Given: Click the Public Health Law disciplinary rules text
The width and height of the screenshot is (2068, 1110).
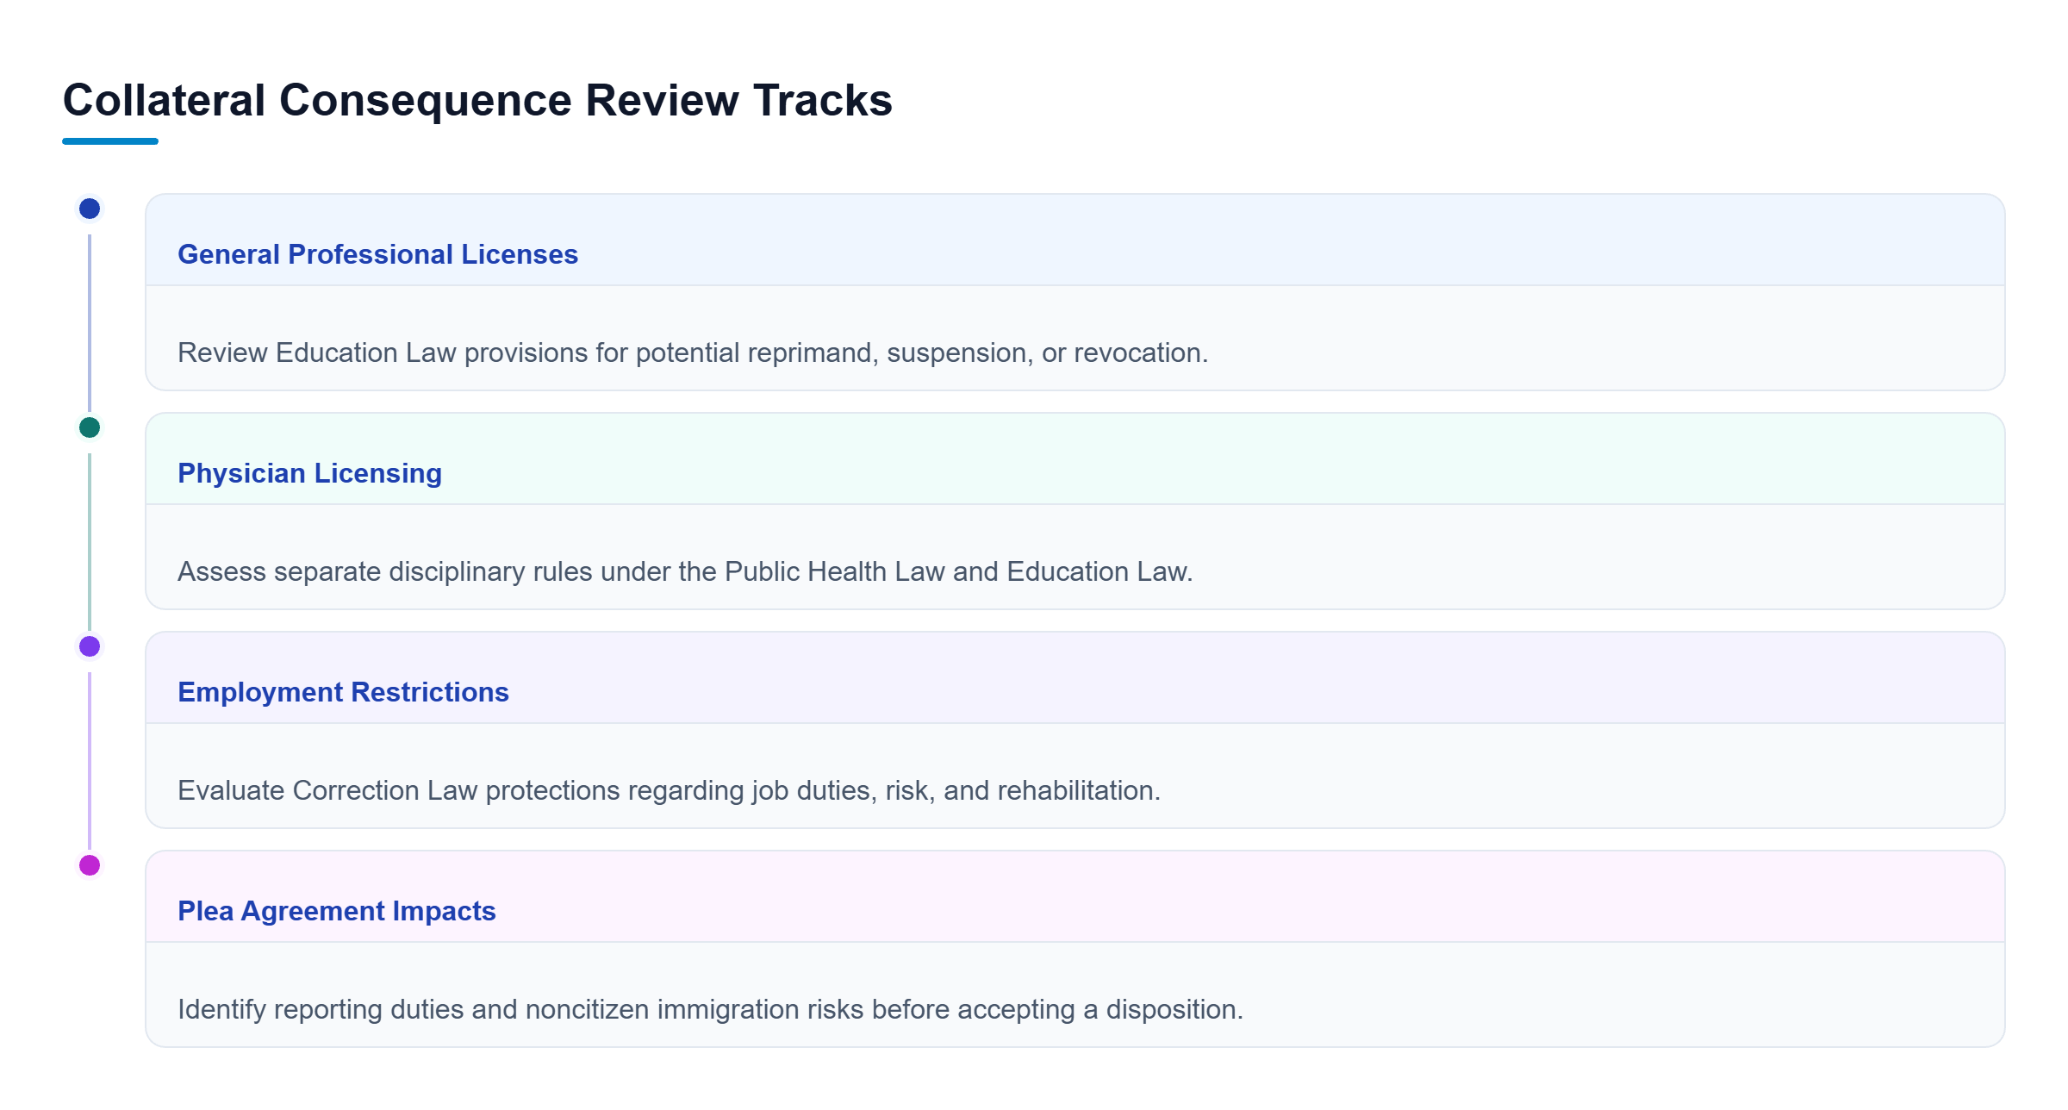Looking at the screenshot, I should pos(685,571).
